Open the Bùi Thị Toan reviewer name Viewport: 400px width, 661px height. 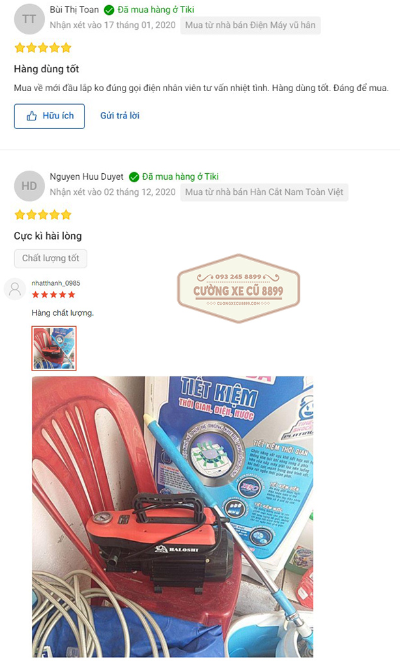tap(74, 9)
